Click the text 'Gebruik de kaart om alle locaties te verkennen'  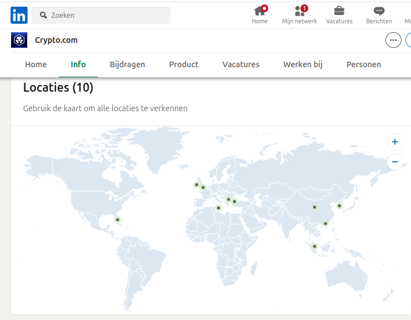click(106, 108)
